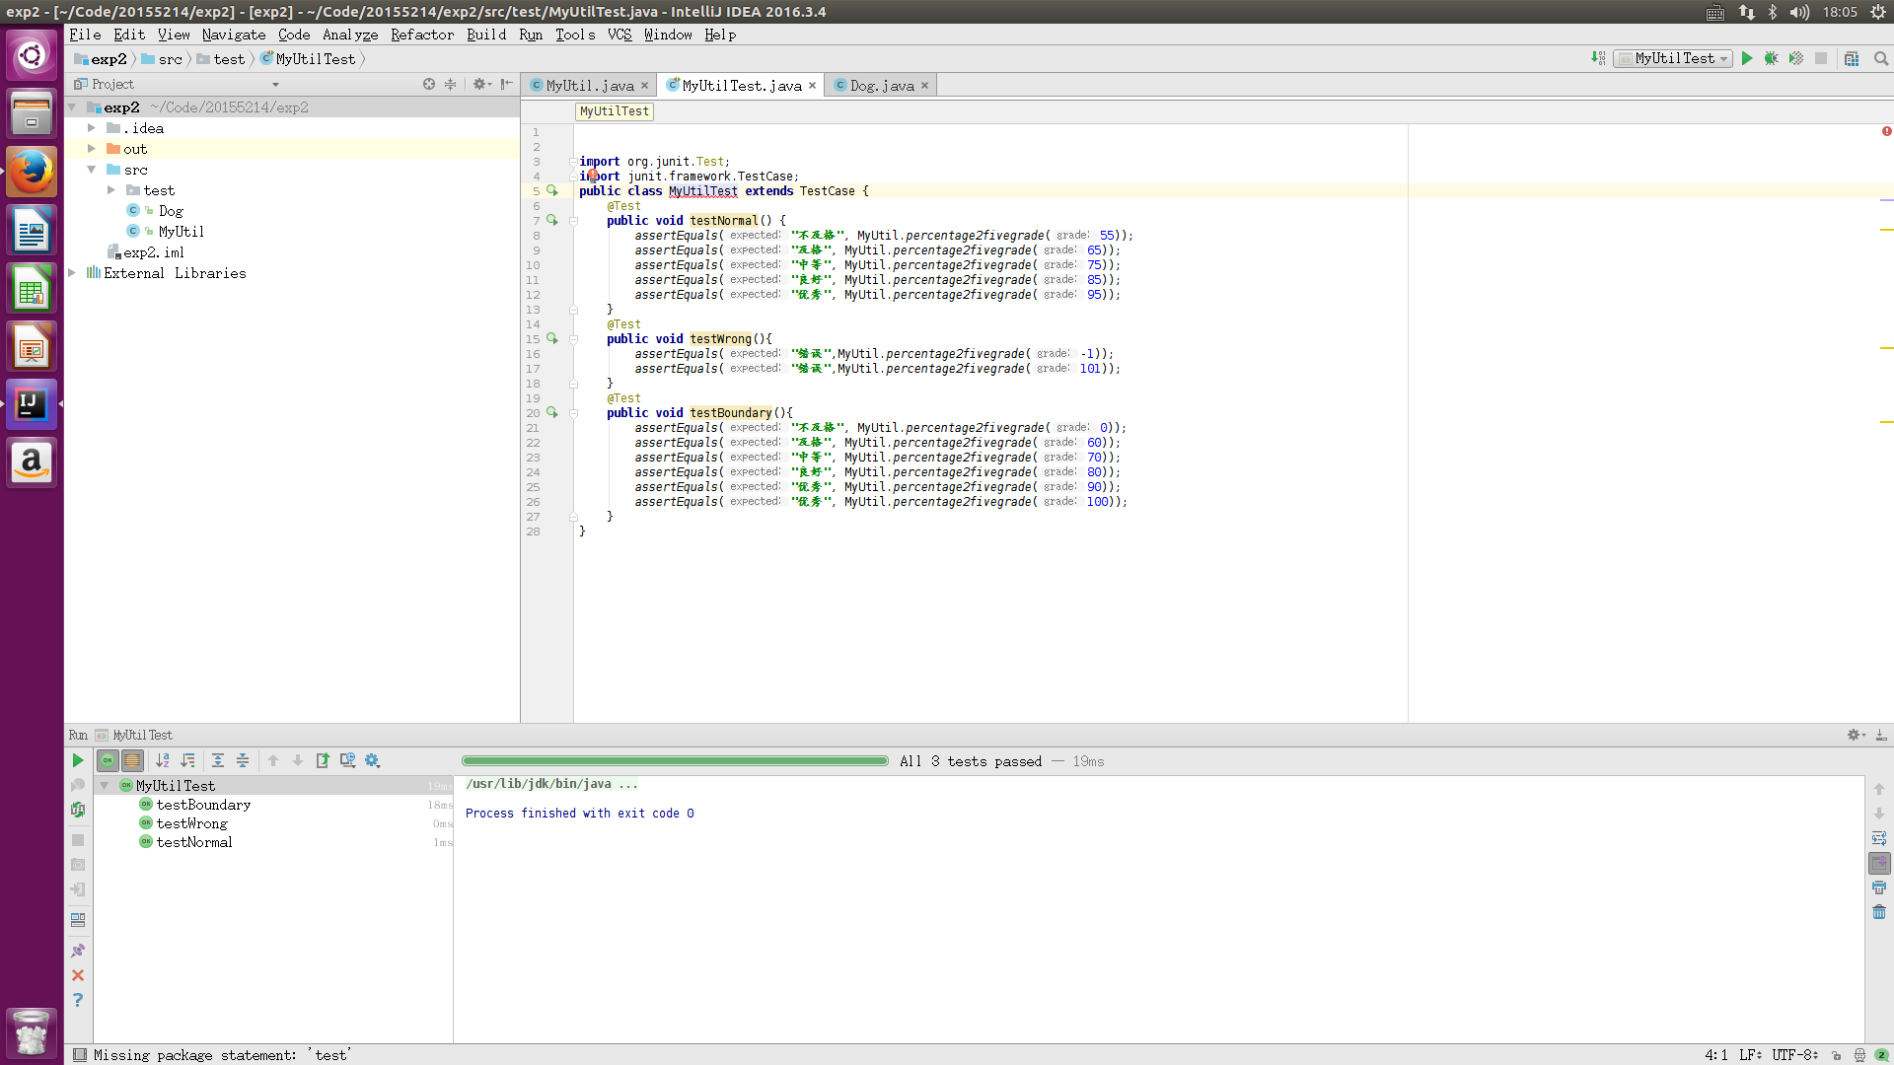The height and width of the screenshot is (1065, 1894).
Task: Open the VCS menu
Action: pyautogui.click(x=619, y=35)
